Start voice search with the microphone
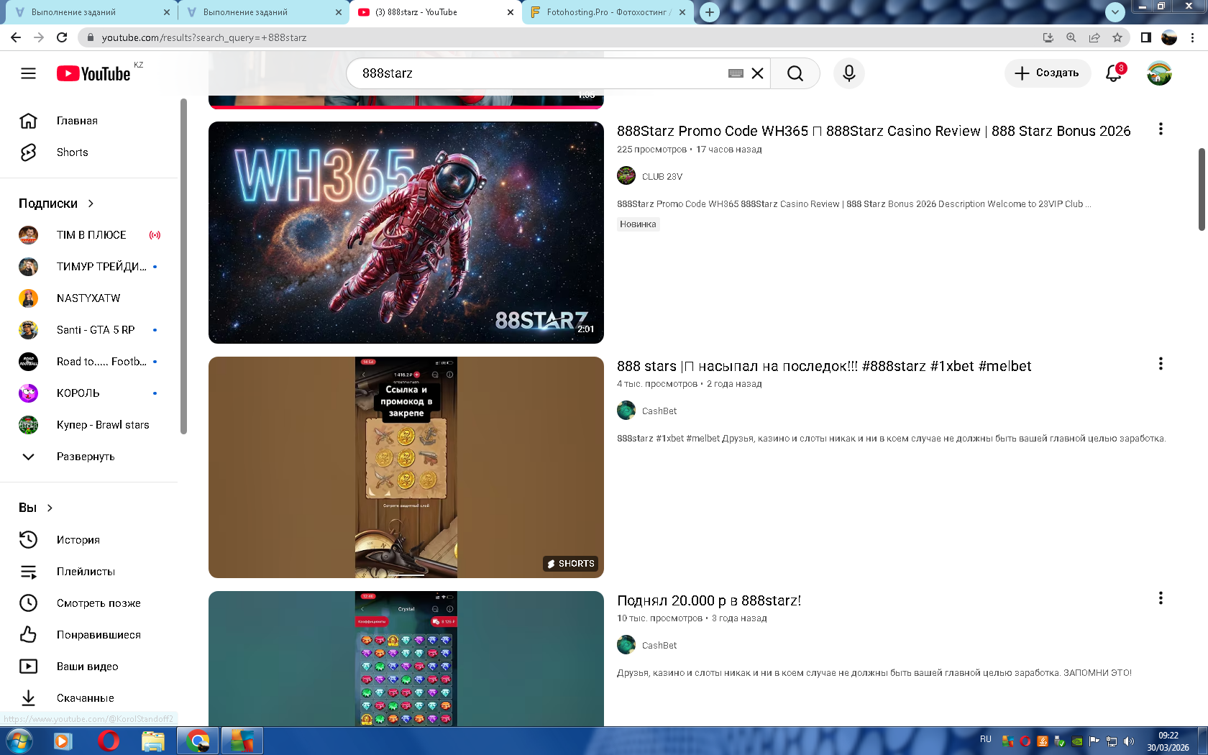The height and width of the screenshot is (755, 1208). [849, 73]
